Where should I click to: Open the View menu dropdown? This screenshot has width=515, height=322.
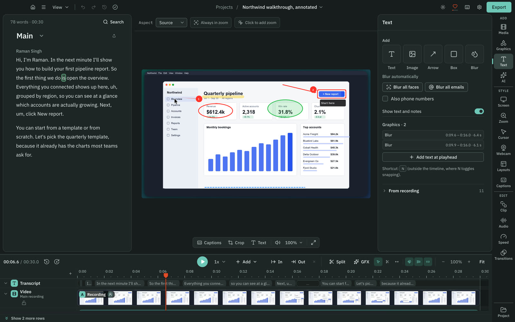61,7
